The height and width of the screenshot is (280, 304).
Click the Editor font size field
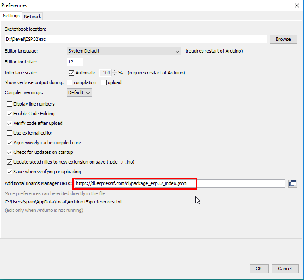click(75, 62)
